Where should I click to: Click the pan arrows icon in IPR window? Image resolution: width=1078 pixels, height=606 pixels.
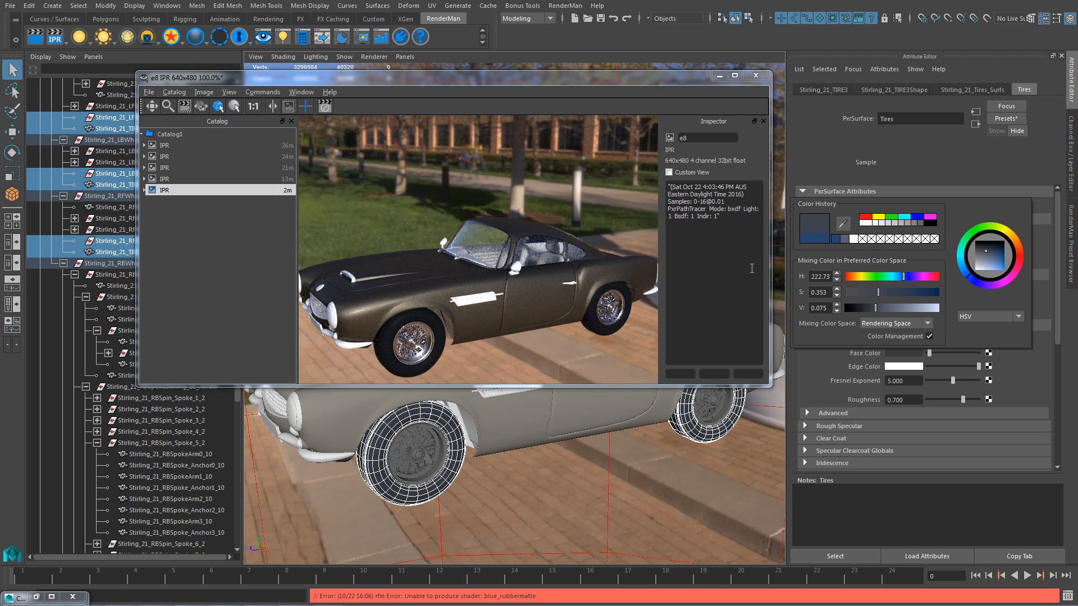click(152, 106)
